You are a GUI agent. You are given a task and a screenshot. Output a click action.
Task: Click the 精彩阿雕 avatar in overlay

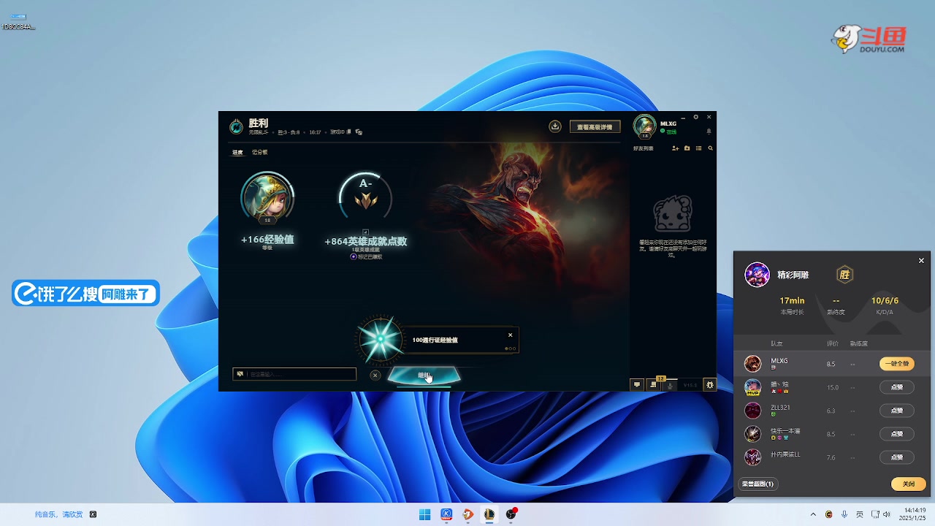[757, 275]
